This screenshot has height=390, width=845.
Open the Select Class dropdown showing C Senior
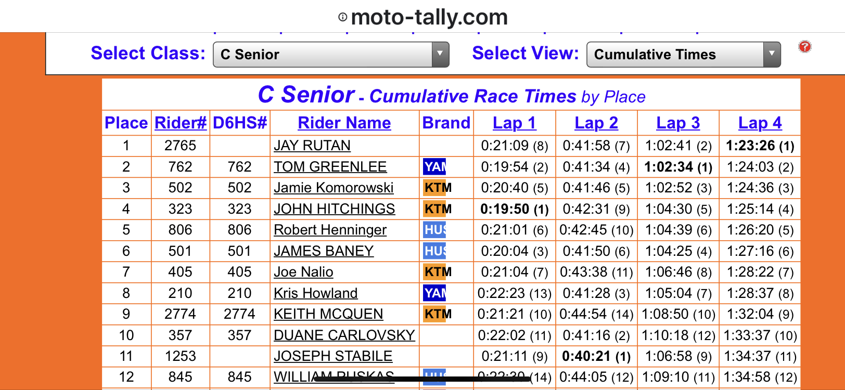[331, 55]
